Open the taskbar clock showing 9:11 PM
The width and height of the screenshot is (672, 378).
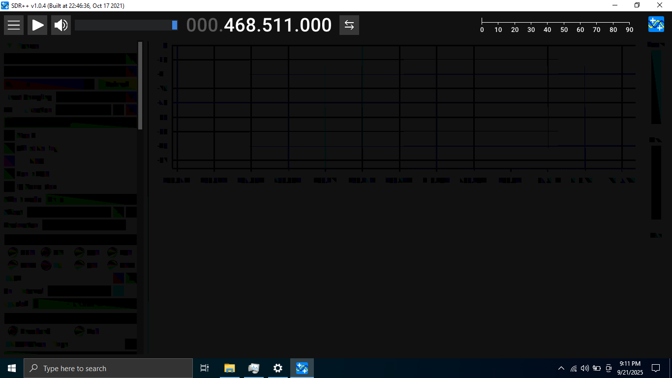click(x=630, y=368)
